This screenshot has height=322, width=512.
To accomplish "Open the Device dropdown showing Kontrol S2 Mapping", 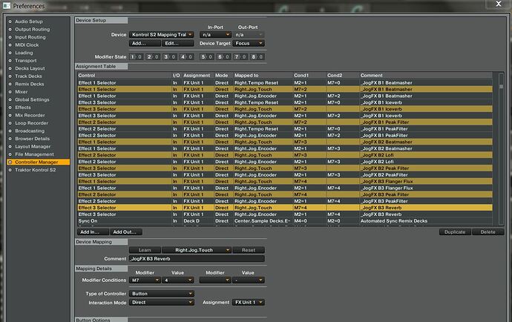I will (161, 34).
